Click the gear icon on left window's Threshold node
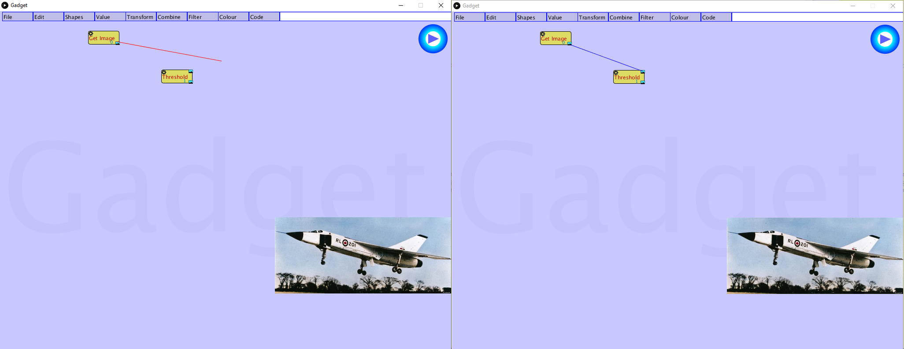Image resolution: width=904 pixels, height=349 pixels. 164,72
